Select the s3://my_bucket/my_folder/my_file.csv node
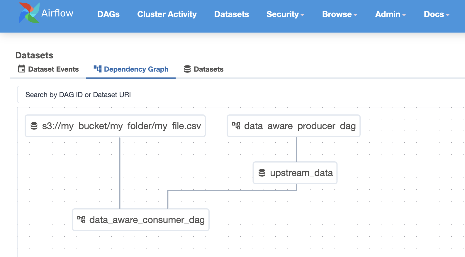Viewport: 465px width, 257px height. pyautogui.click(x=115, y=126)
